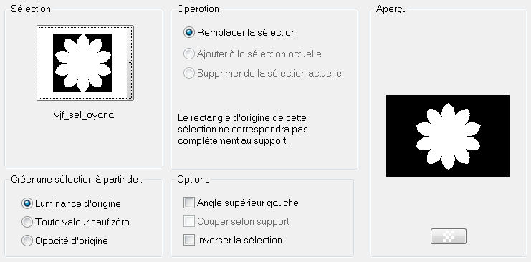Click the vjf_sel_ayana selection name
Screen dimensions: 531x262
pyautogui.click(x=84, y=115)
